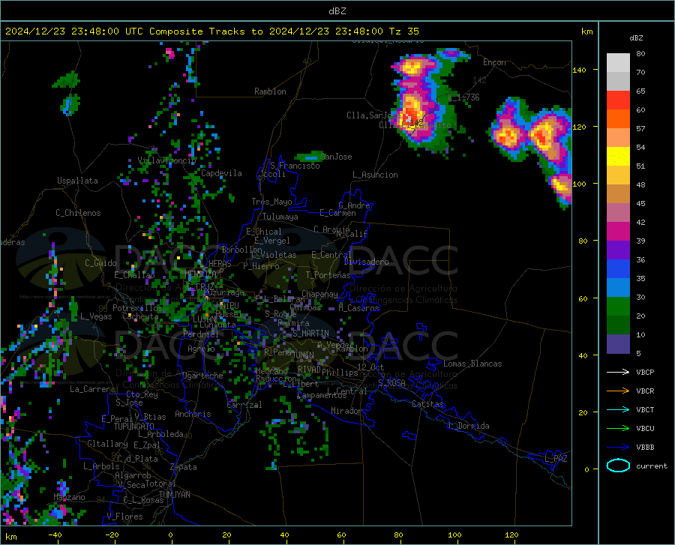
Task: Click the orange VBCR arrow in legend
Action: coord(618,391)
